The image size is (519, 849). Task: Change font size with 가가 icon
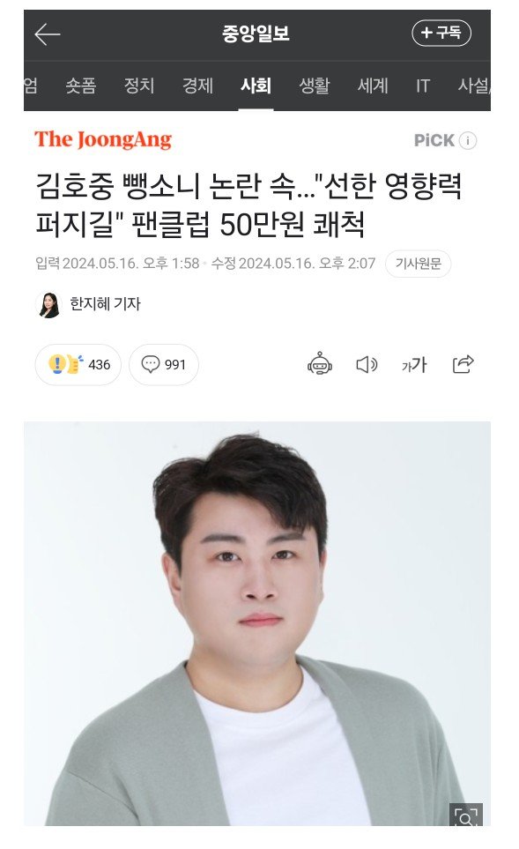tap(414, 365)
